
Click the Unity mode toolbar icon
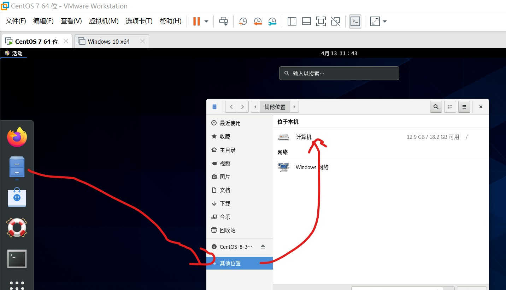coord(335,21)
